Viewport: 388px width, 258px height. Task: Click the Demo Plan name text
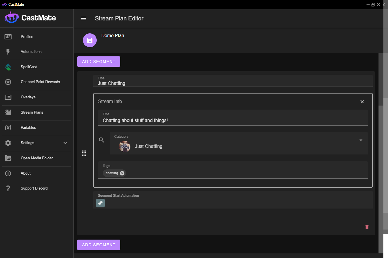click(x=113, y=36)
